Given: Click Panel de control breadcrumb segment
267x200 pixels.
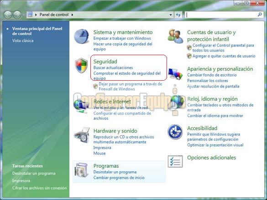Looking at the screenshot, I should pos(54,15).
